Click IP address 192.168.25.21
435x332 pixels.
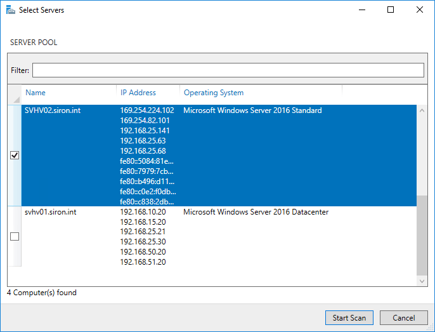click(143, 232)
